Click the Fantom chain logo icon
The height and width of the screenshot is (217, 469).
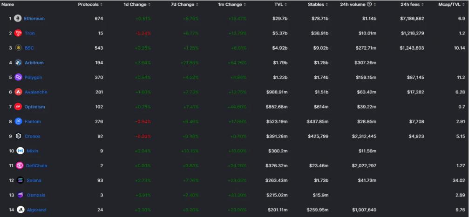point(19,122)
